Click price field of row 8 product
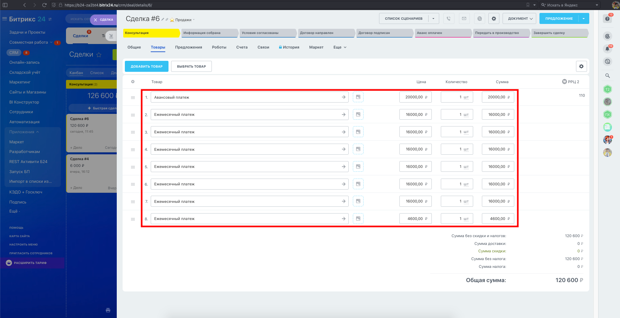The height and width of the screenshot is (318, 620). tap(415, 219)
